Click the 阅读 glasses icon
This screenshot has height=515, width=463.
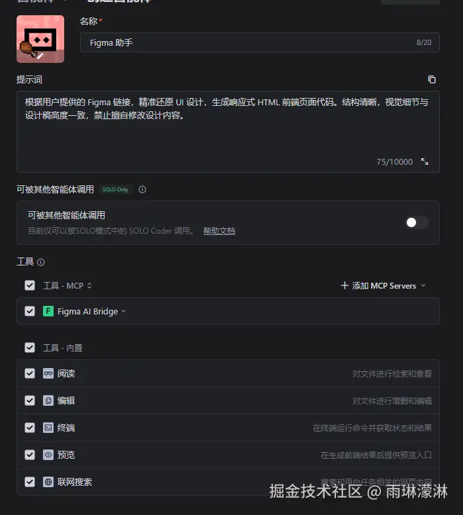48,373
